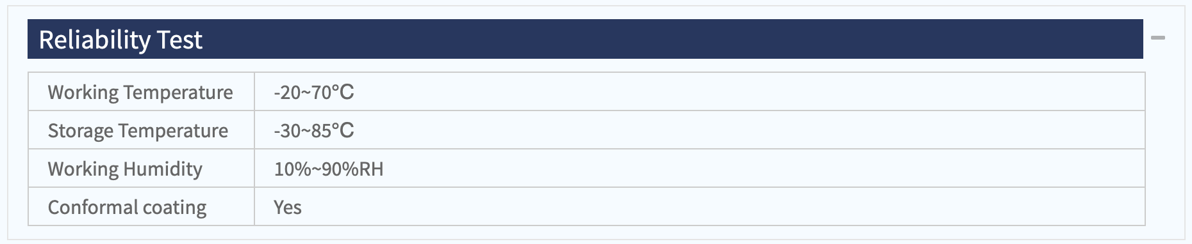Click the word Humidity in the table
The image size is (1192, 244).
pyautogui.click(x=163, y=169)
